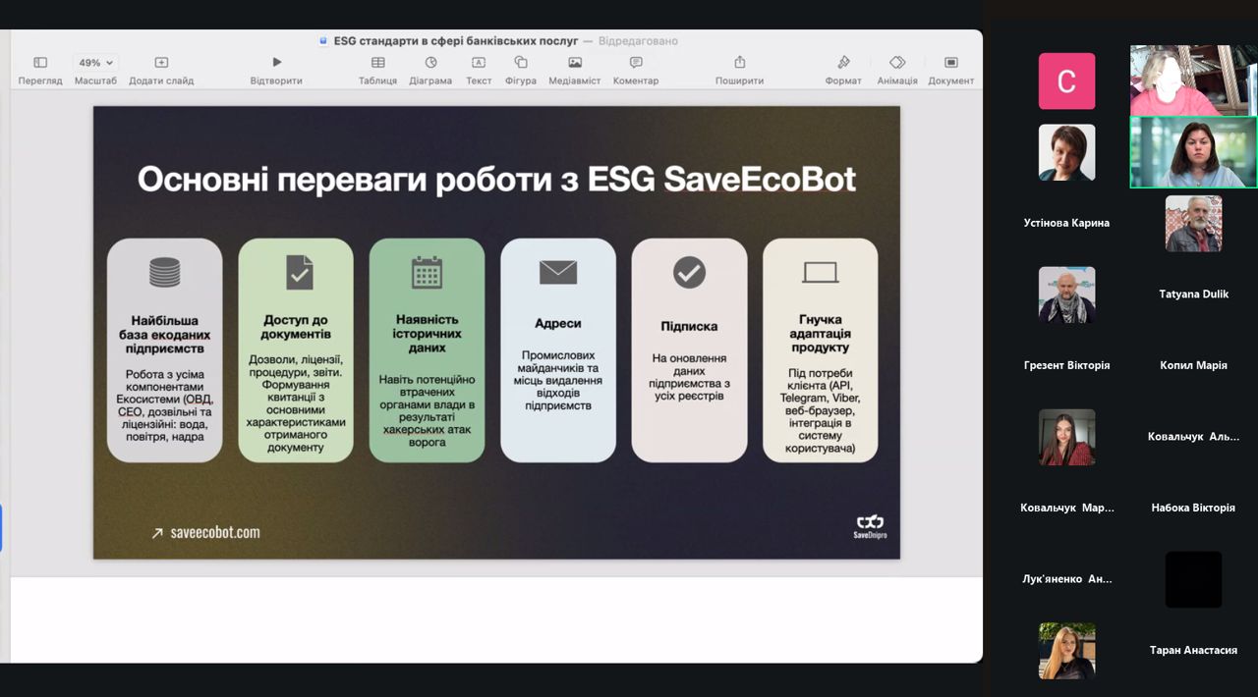Open the Медіавміст media menu
The image size is (1258, 697).
tap(575, 63)
